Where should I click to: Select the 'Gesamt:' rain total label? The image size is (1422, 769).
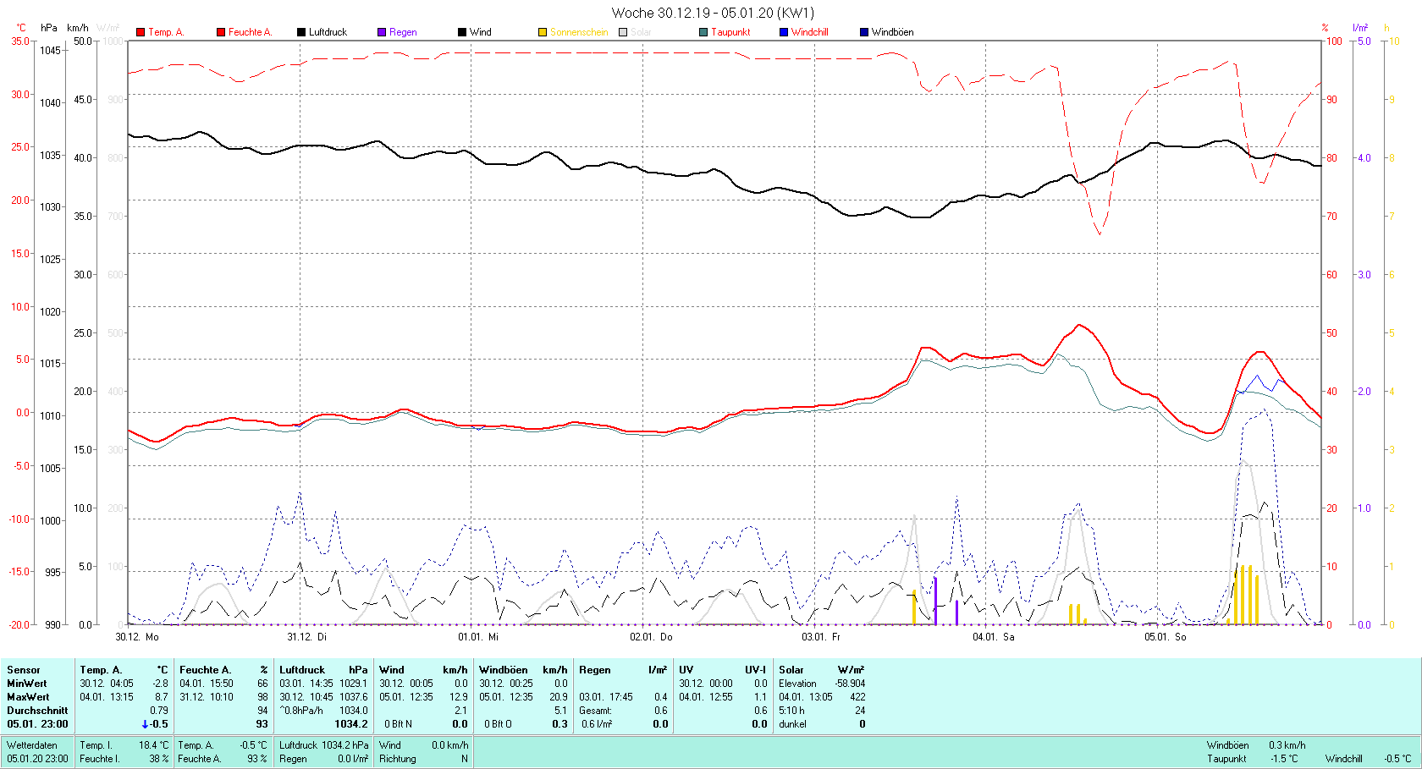[596, 711]
